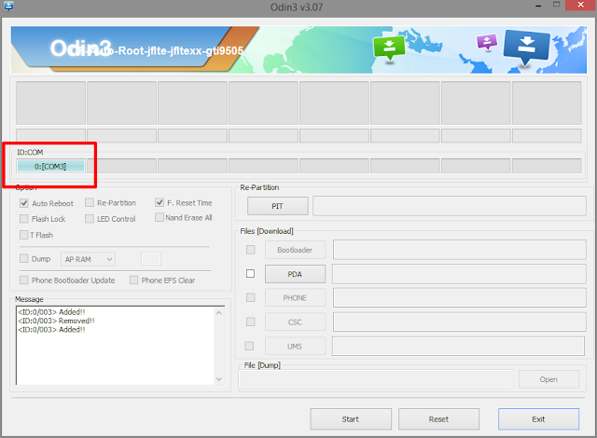
Task: Tick the checkbox next to CSC
Action: (251, 322)
